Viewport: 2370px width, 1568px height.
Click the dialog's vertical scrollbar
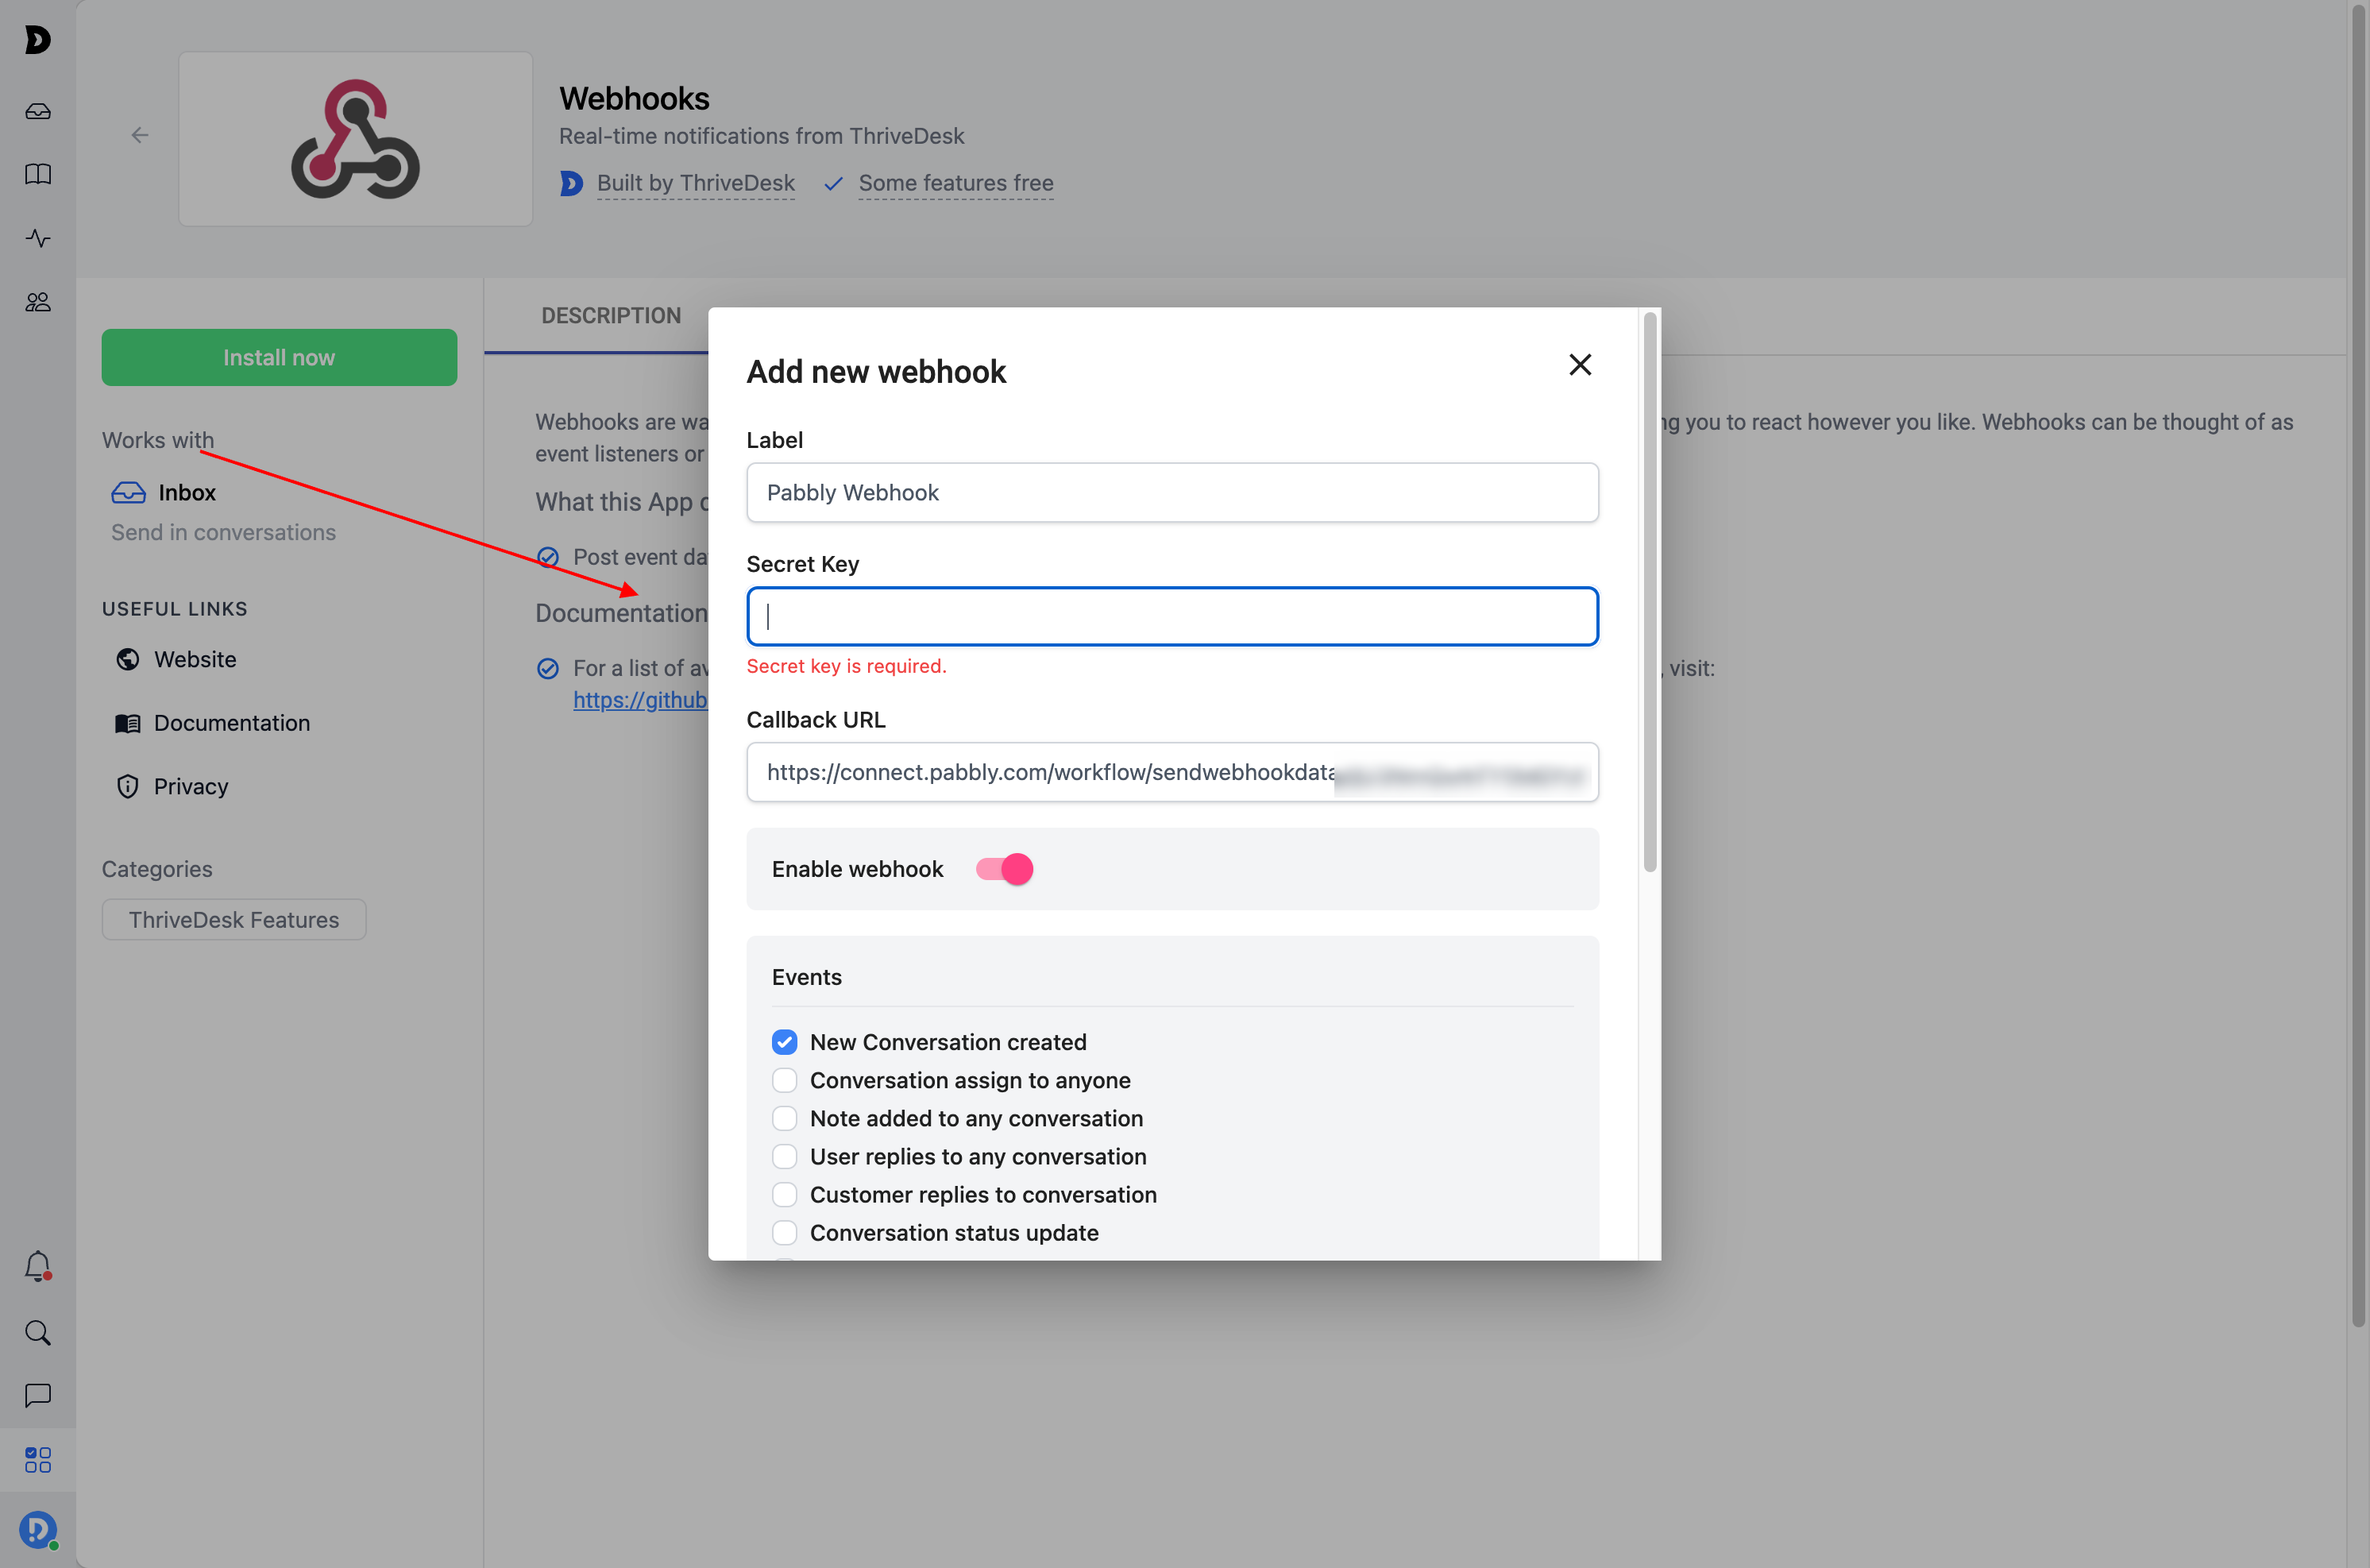1650,590
